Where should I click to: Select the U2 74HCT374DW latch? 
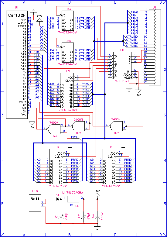pyautogui.click(x=56, y=167)
